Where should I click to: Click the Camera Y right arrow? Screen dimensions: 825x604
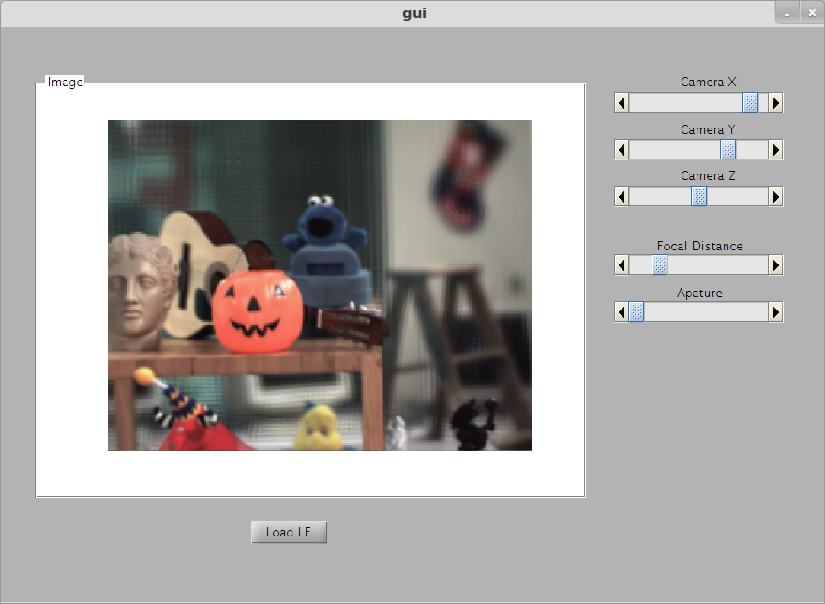tap(775, 150)
